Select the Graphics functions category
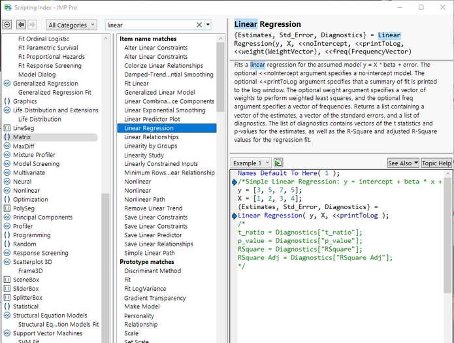The width and height of the screenshot is (454, 343). [x=25, y=101]
